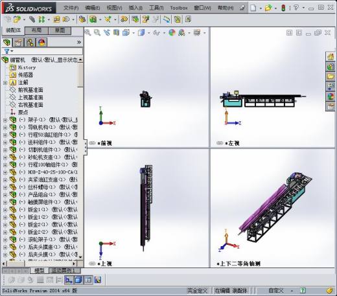Image resolution: width=337 pixels, height=296 pixels.
Task: Open Linear Component Pattern tool
Action: (41, 19)
